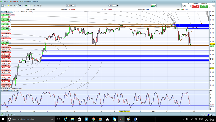The height and width of the screenshot is (122, 216).
Task: Click the "suiveur" trailing stop label
Action: (12, 15)
